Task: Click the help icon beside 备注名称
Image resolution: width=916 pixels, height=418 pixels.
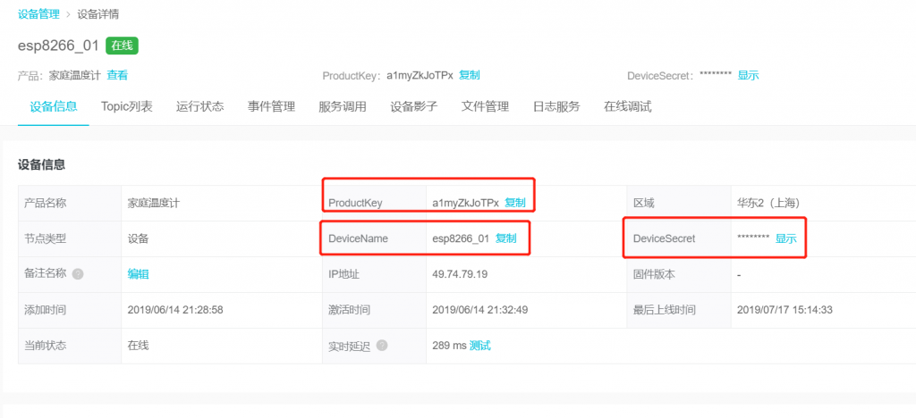Action: 78,274
